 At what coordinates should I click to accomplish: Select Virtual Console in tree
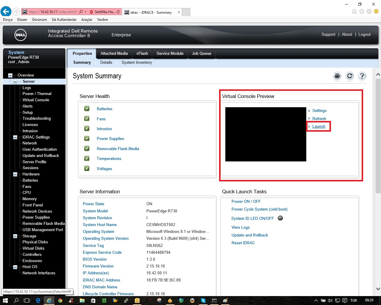(36, 100)
